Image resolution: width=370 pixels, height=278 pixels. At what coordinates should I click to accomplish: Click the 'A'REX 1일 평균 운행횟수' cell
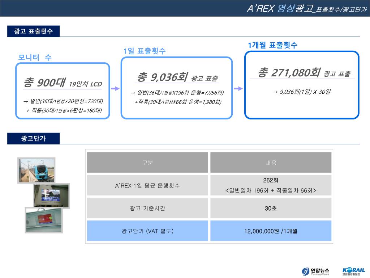coord(147,185)
